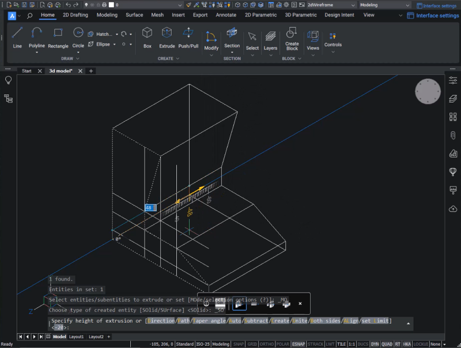Open the Ellipse dropdown arrow

point(115,44)
